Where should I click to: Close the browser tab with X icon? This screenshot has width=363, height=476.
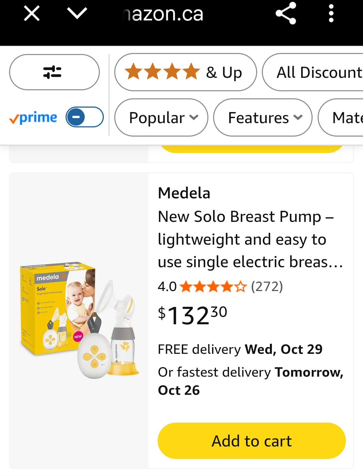coord(32,14)
